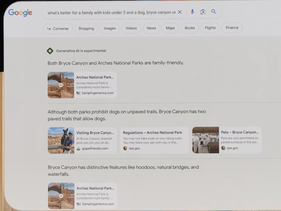Open first Arches National Park card title
This screenshot has height=211, width=281.
point(95,77)
